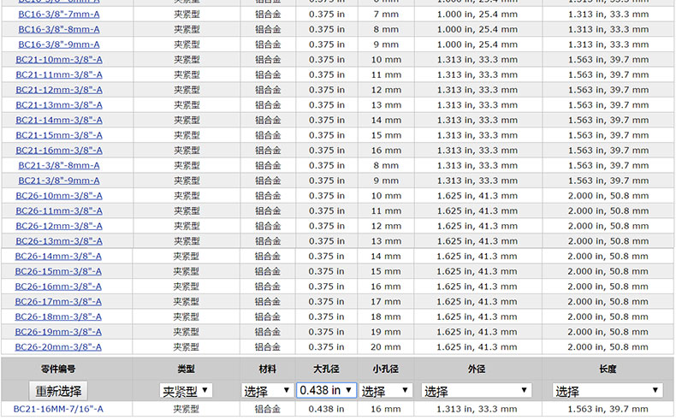Image resolution: width=676 pixels, height=420 pixels.
Task: Open part link BC21-10mm-3/8"-A
Action: point(58,60)
